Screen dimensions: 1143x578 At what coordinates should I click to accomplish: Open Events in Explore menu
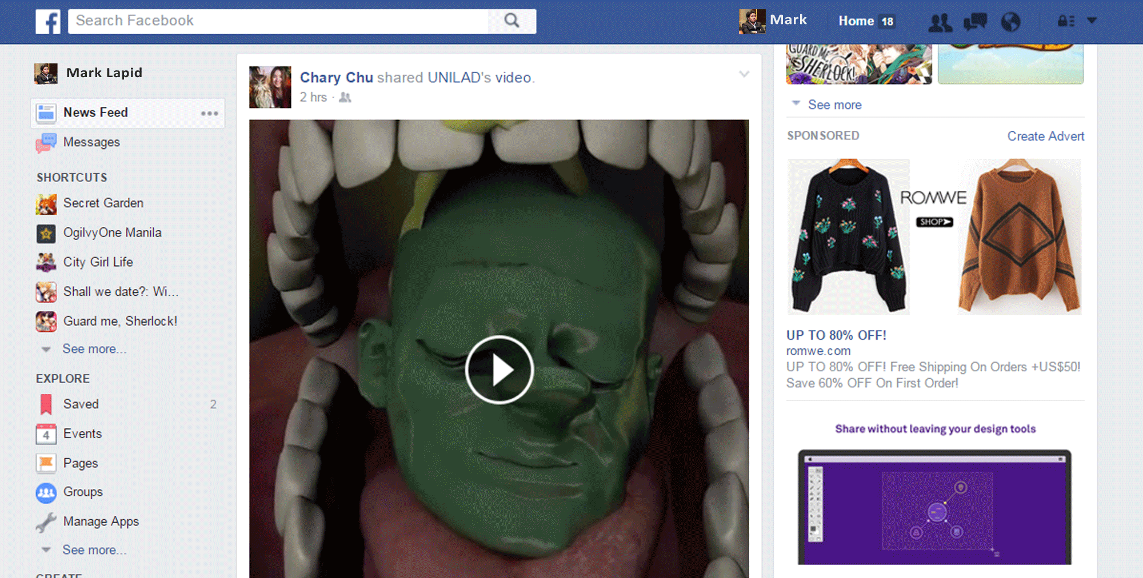coord(82,434)
